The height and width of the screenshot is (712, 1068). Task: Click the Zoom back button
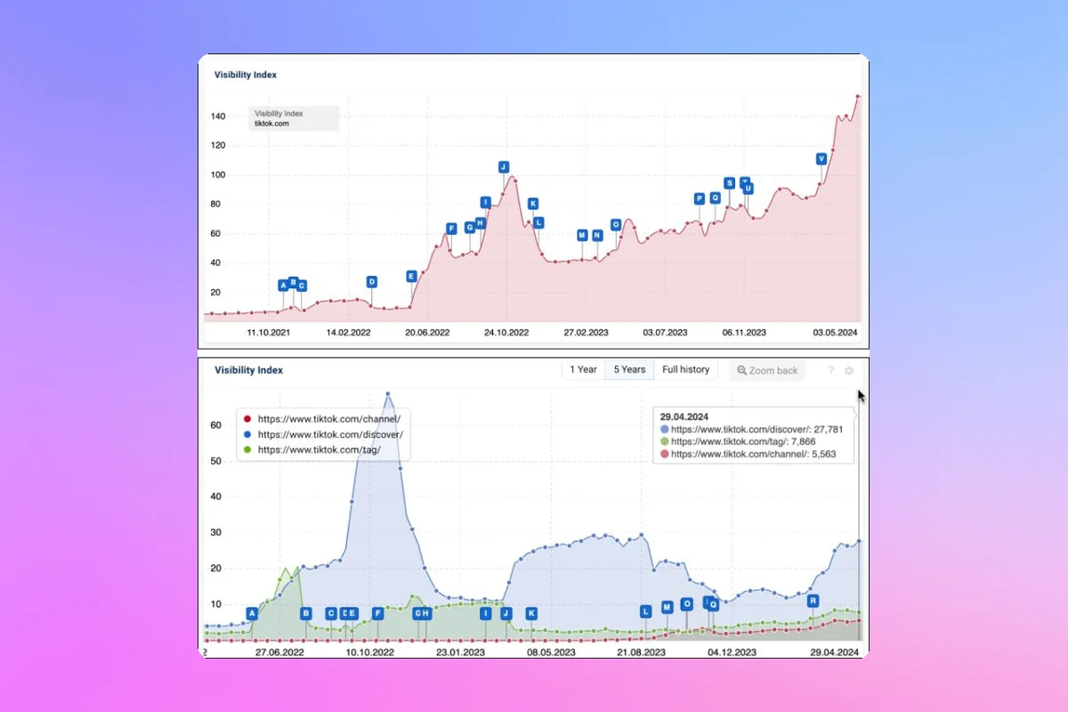pyautogui.click(x=767, y=370)
